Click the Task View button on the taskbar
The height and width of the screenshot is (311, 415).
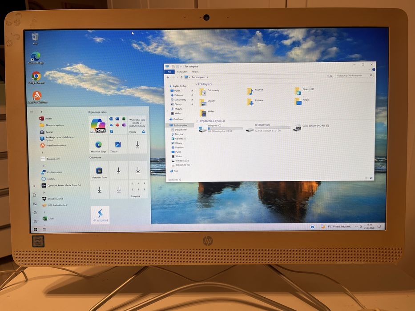click(44, 229)
